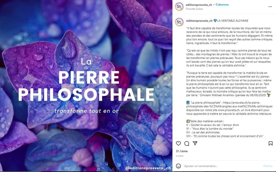Open the three-dot more options menu
Image resolution: width=276 pixels, height=172 pixels.
[270, 7]
